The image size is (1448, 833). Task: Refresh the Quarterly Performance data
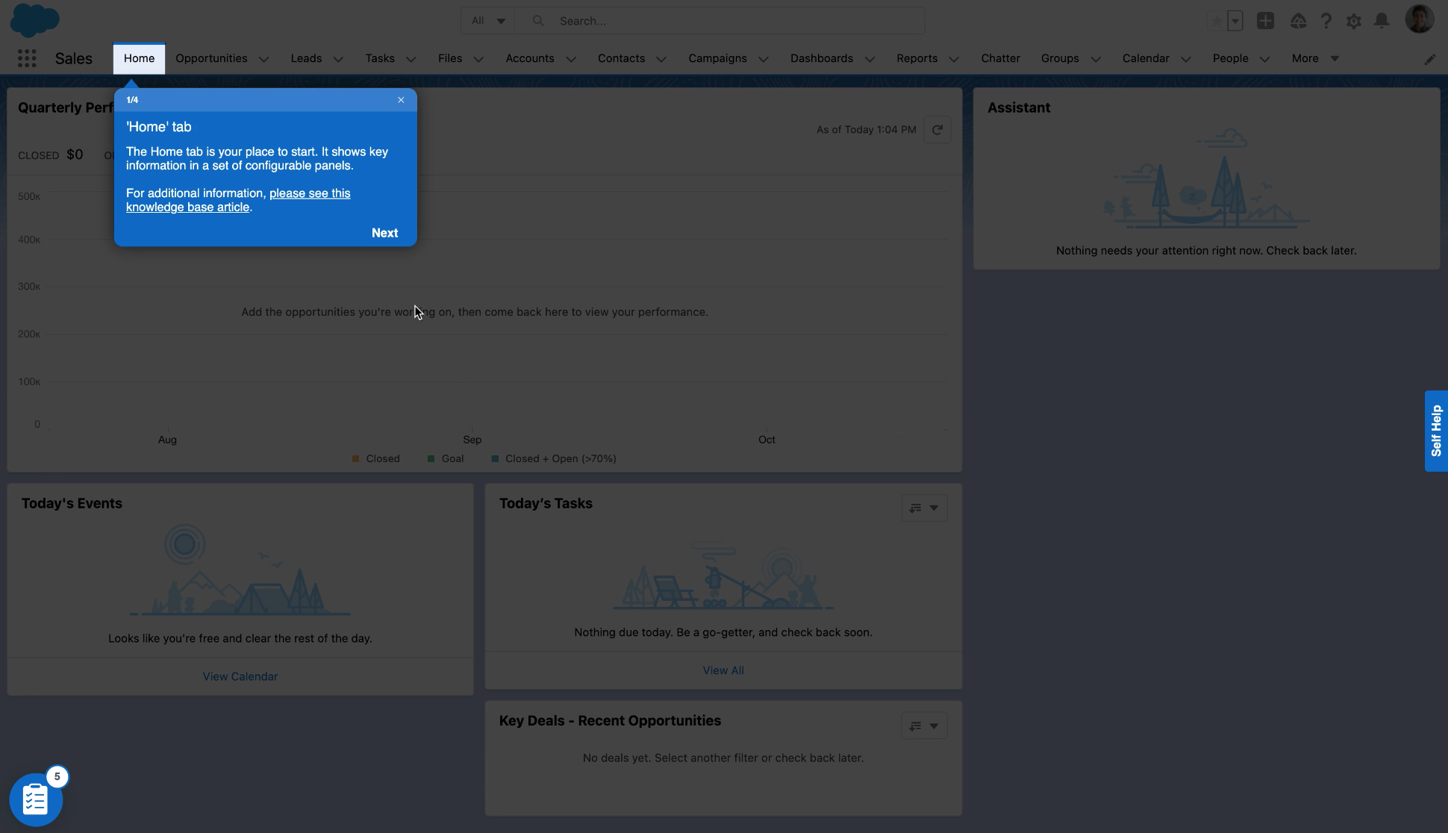[x=937, y=129]
